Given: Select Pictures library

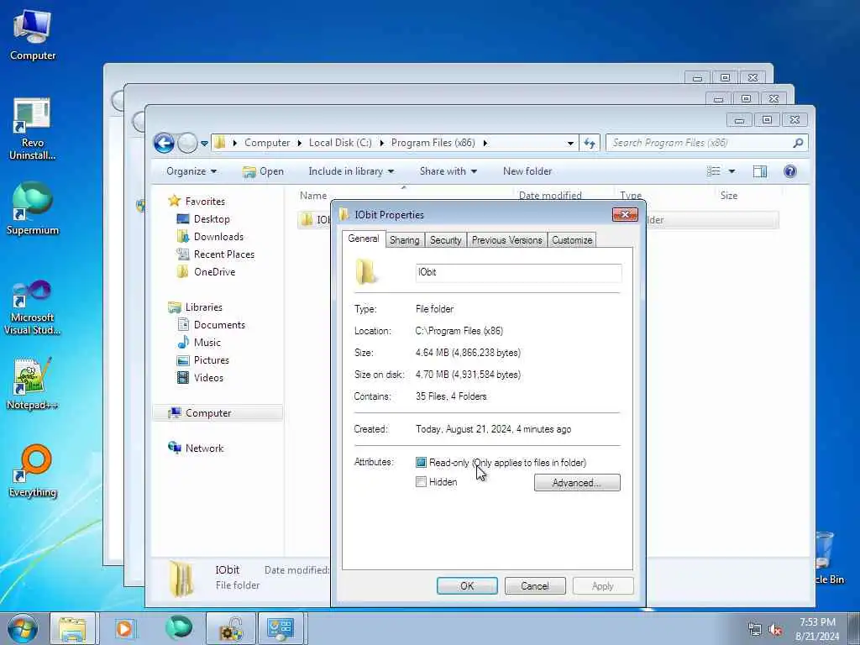Looking at the screenshot, I should [x=202, y=359].
